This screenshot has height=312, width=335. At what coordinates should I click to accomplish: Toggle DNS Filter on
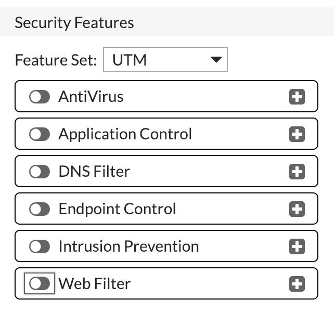tap(40, 172)
